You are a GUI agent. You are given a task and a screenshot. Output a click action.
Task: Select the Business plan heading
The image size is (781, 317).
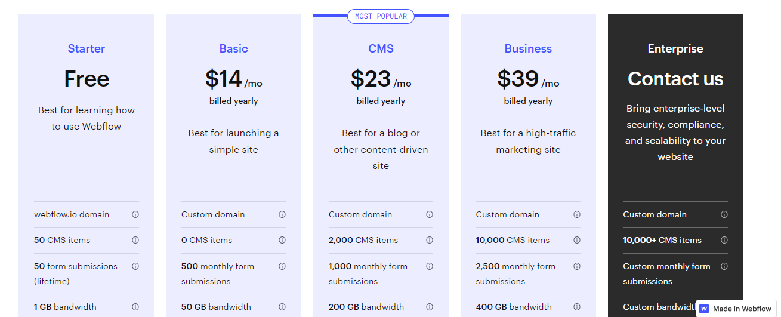[x=528, y=48]
